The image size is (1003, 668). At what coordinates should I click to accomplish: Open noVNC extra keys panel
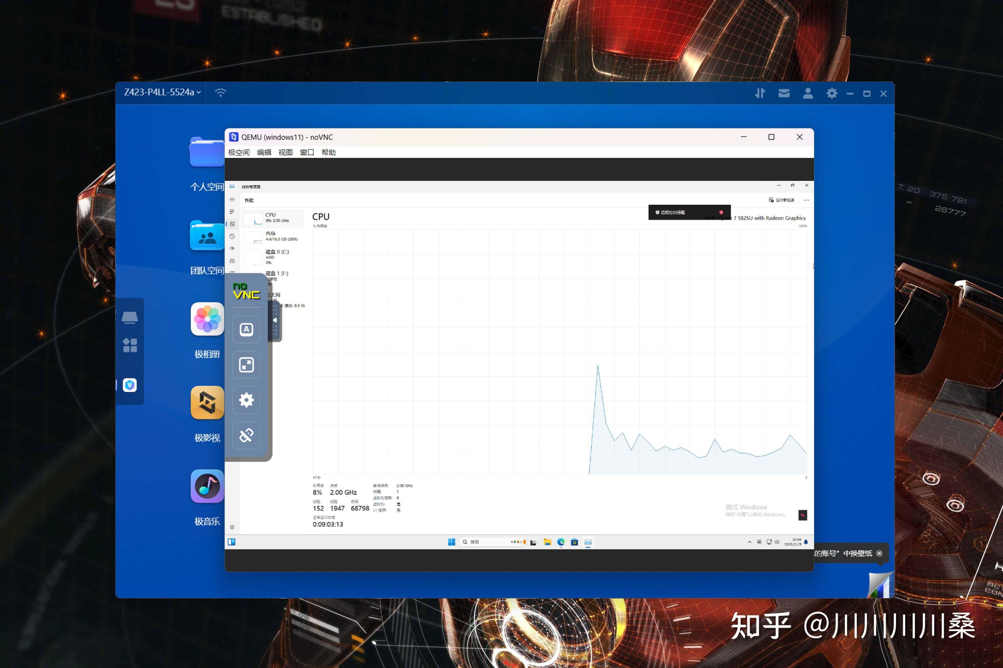pos(246,329)
